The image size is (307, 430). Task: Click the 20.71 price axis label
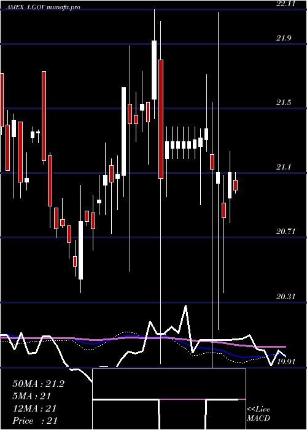pyautogui.click(x=286, y=232)
